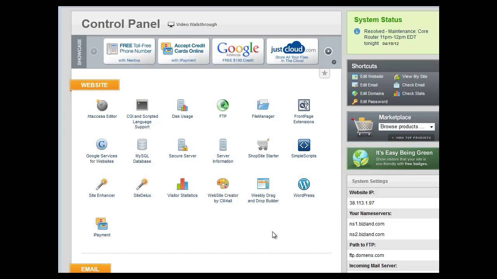Open the Server Information icon

223,145
